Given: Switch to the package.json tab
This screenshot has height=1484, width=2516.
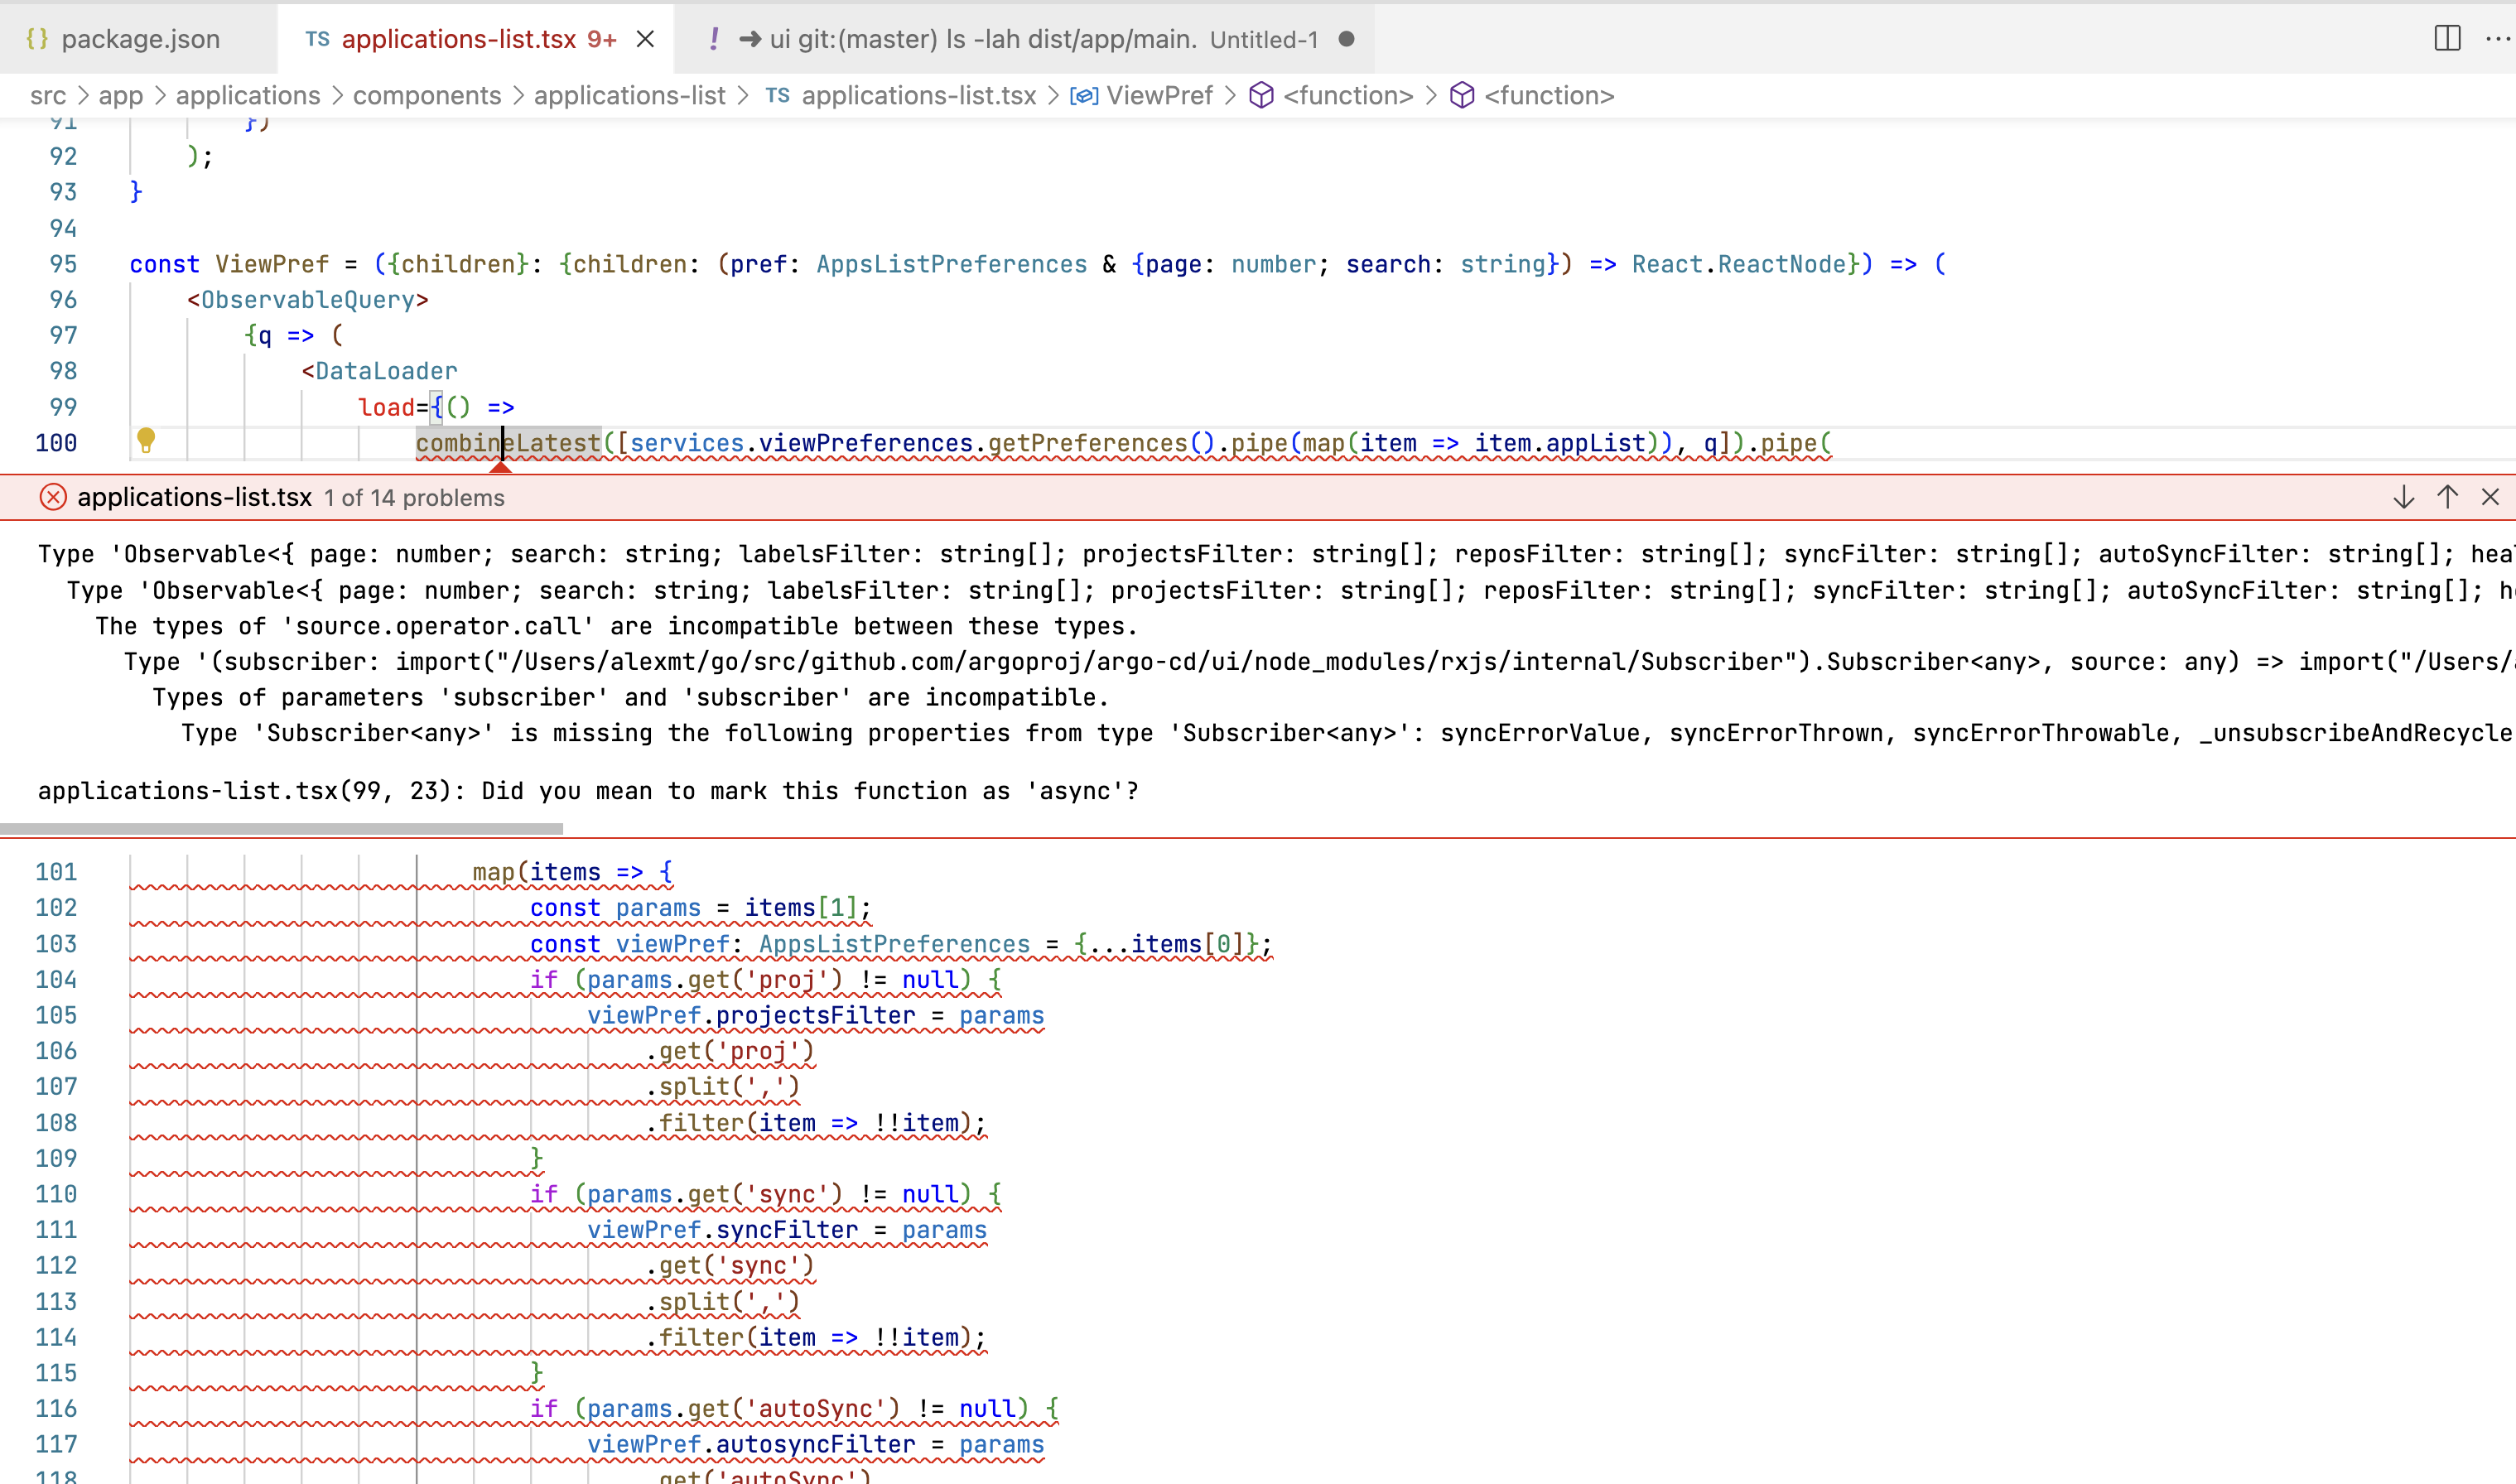Looking at the screenshot, I should [x=140, y=39].
